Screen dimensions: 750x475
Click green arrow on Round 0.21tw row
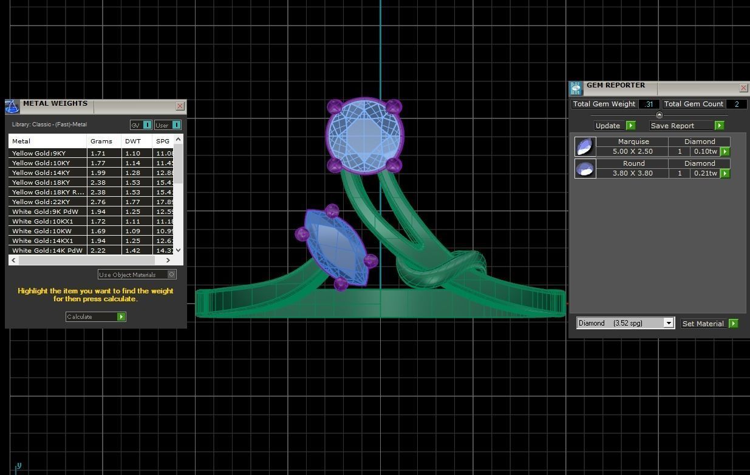pos(724,174)
